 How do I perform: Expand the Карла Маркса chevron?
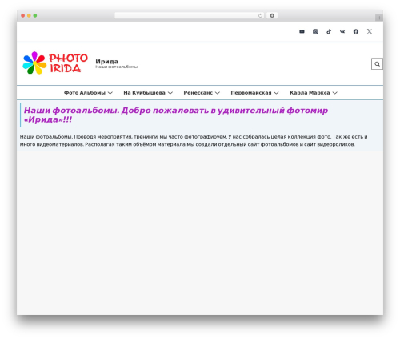[x=335, y=93]
